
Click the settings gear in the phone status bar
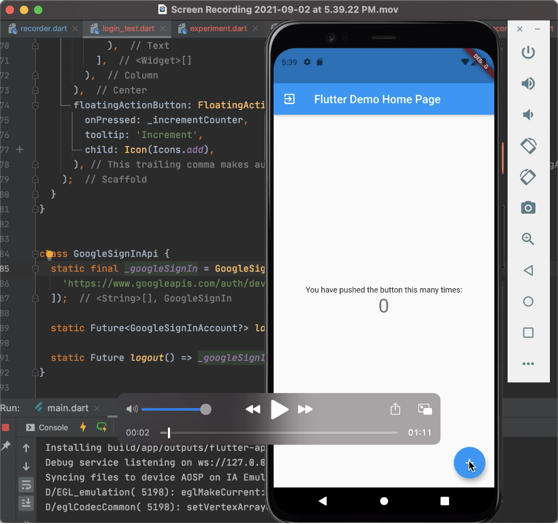click(x=307, y=62)
